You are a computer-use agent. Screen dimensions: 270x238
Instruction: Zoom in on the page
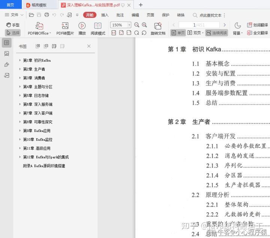coord(144,25)
